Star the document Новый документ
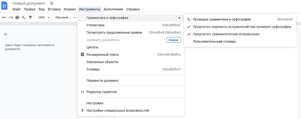The width and height of the screenshot is (301, 119). (x=52, y=3)
